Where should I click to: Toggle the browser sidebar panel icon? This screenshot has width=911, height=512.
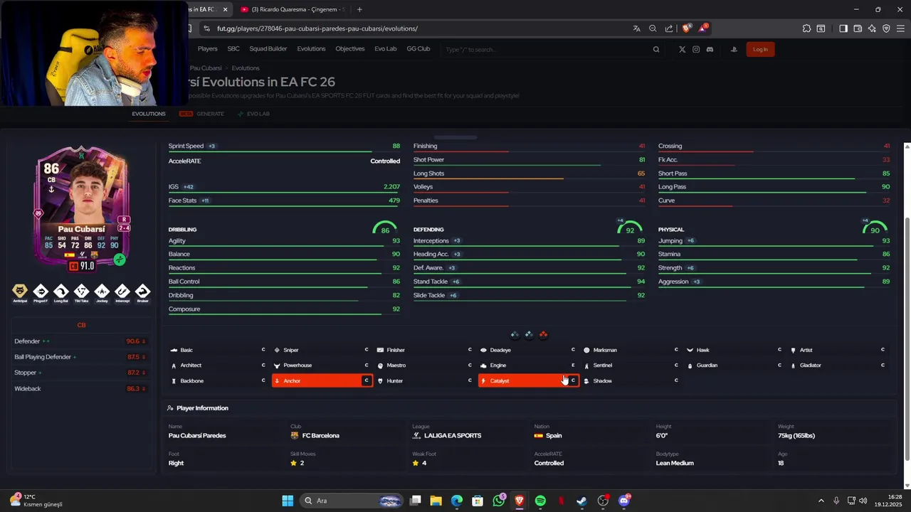843,28
